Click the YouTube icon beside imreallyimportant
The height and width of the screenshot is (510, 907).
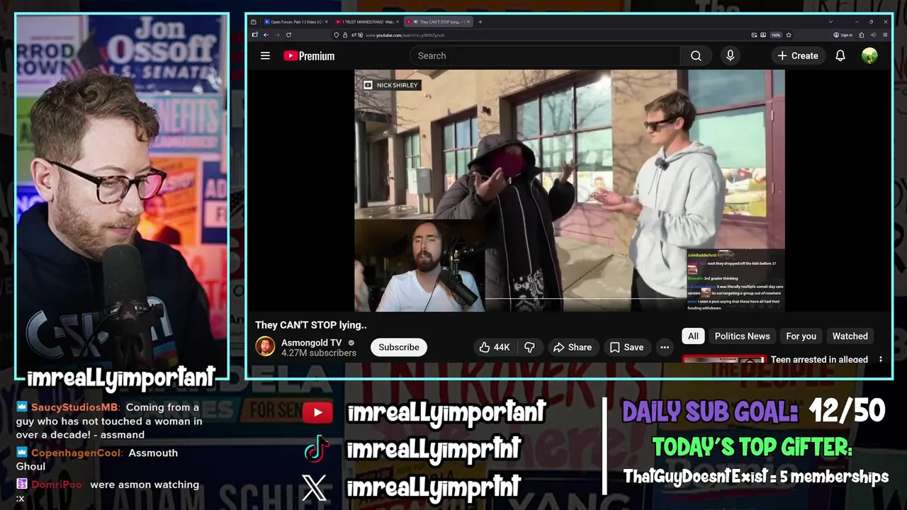pos(317,412)
